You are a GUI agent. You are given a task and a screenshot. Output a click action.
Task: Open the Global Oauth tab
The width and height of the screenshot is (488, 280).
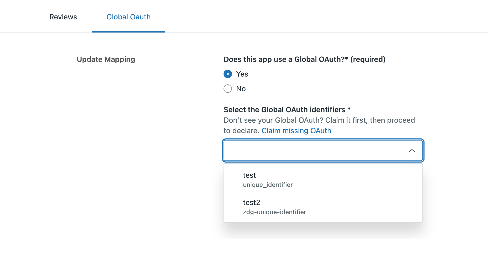pyautogui.click(x=128, y=17)
